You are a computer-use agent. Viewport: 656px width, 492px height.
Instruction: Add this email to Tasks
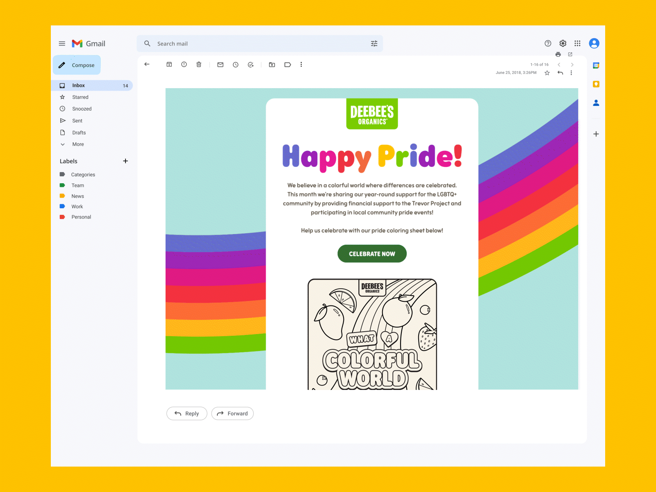point(251,64)
